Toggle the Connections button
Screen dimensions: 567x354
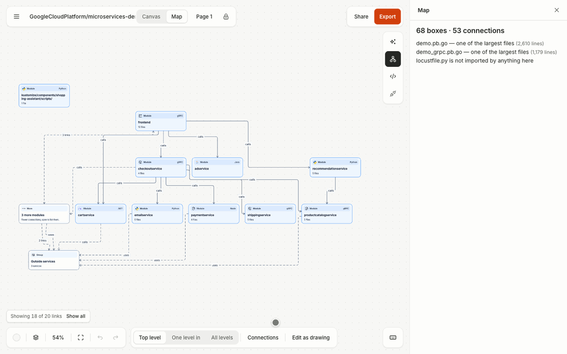(263, 337)
